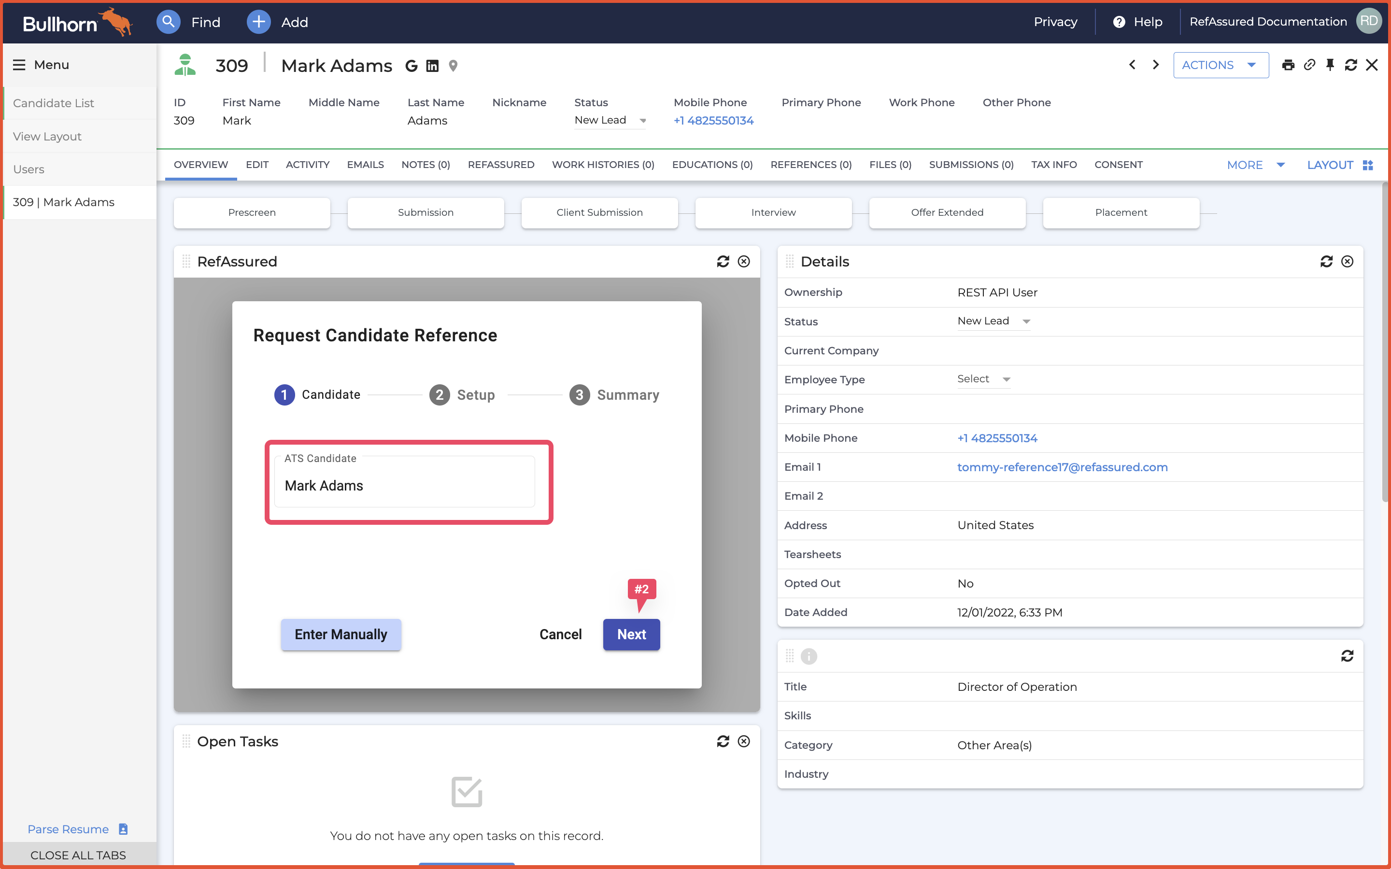
Task: Remove the Open Tasks card
Action: pos(744,742)
